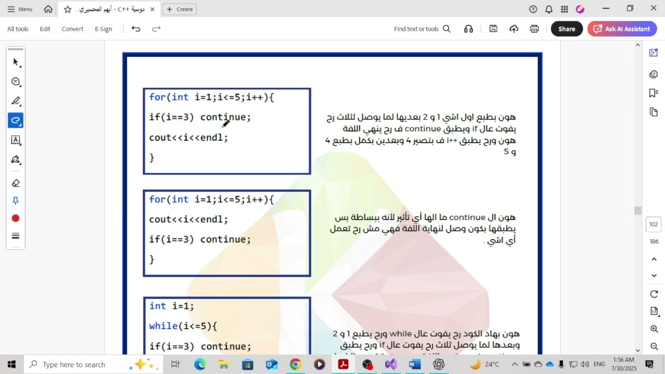
Task: Open the Help question mark
Action: (x=533, y=9)
